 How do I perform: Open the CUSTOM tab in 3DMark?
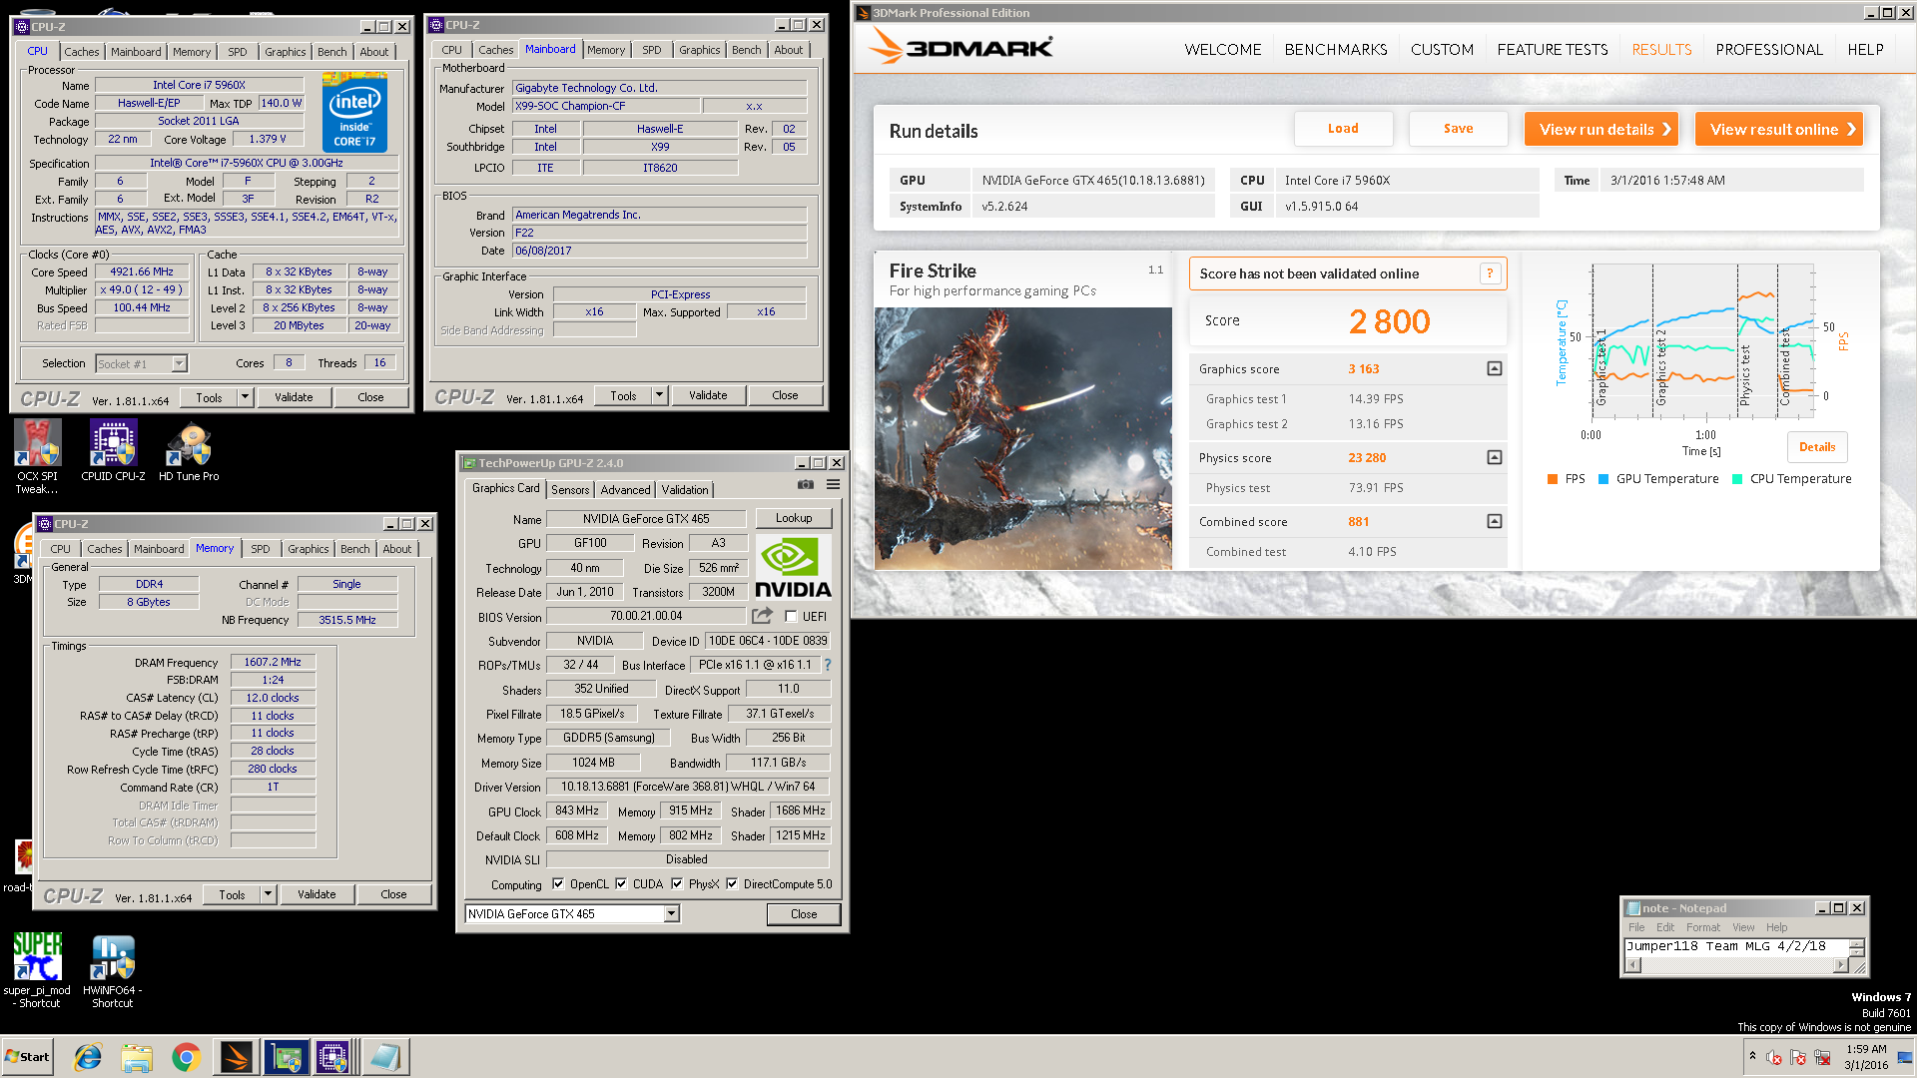1442,49
